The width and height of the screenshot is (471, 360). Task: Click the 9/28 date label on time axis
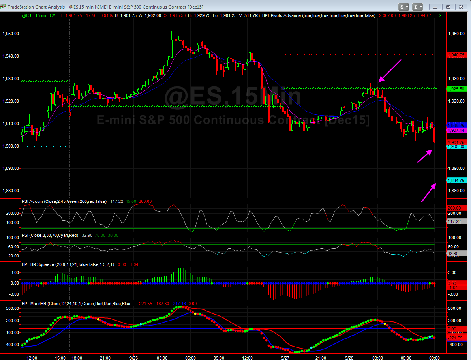349,358
